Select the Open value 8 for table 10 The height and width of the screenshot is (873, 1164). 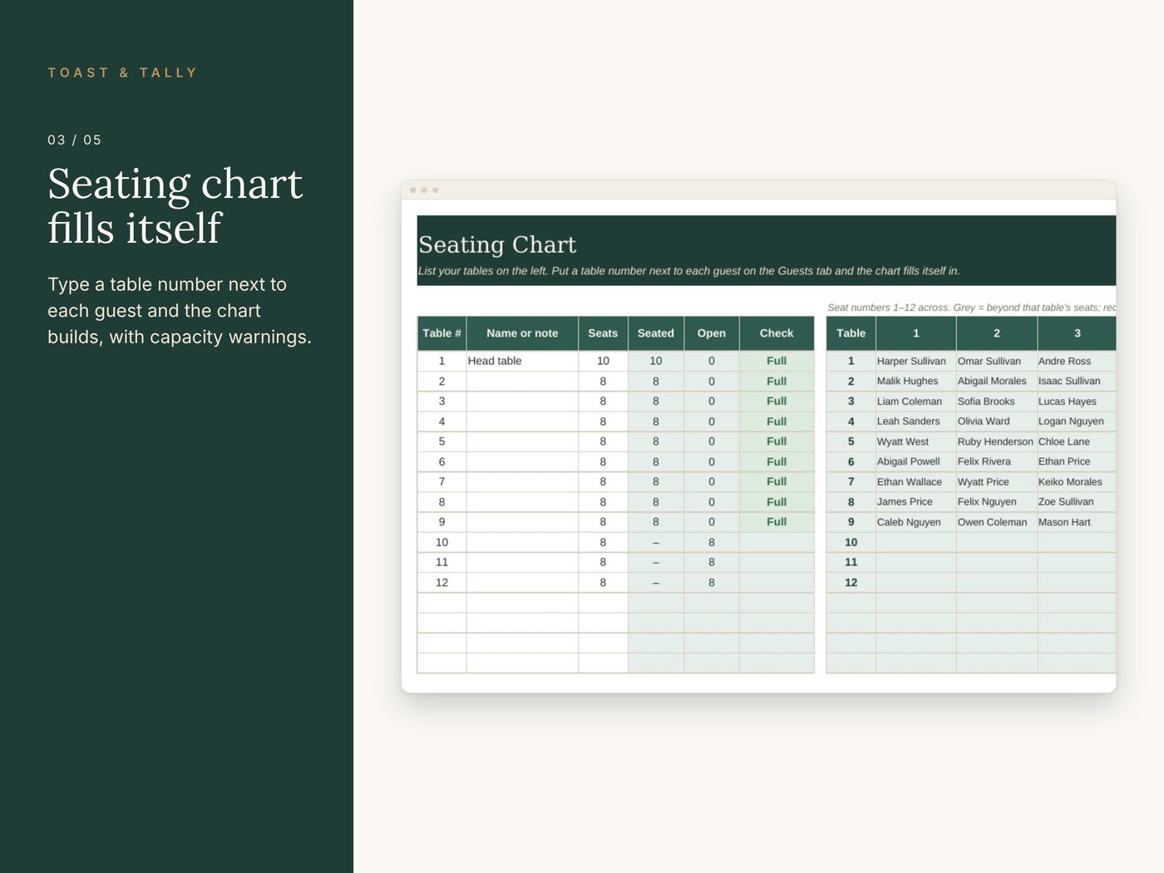click(712, 542)
